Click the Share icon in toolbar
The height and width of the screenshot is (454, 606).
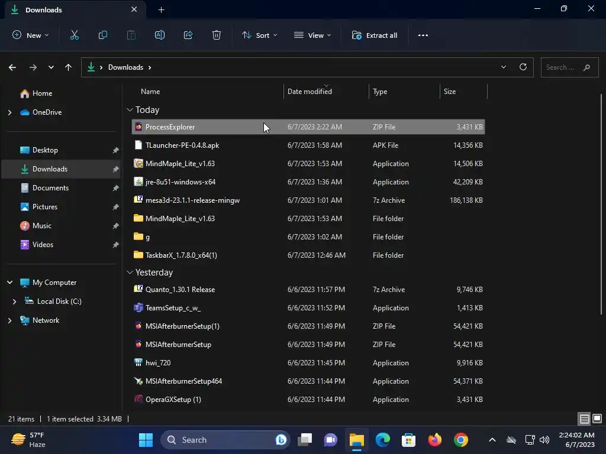tap(188, 35)
